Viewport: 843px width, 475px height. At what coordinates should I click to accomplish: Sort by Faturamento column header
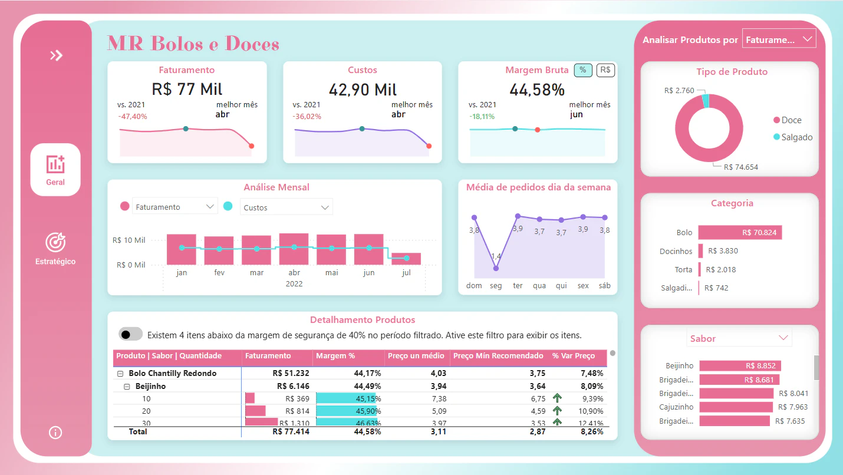[x=277, y=356]
